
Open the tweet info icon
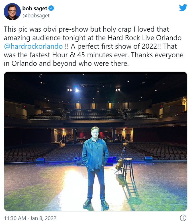click(183, 218)
